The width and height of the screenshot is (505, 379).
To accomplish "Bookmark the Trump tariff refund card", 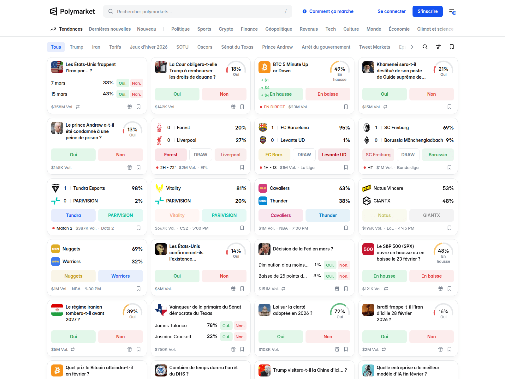I will coord(242,107).
